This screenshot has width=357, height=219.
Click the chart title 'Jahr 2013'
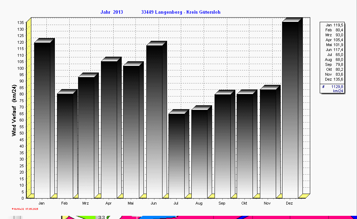click(x=111, y=12)
